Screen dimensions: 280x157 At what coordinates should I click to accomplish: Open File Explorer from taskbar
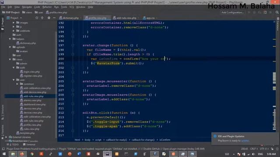(x=13, y=154)
